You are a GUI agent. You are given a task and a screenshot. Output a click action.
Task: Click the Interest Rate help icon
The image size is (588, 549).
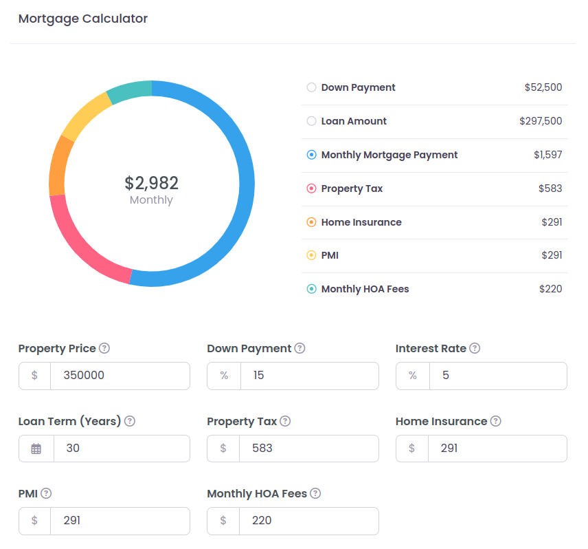point(475,348)
